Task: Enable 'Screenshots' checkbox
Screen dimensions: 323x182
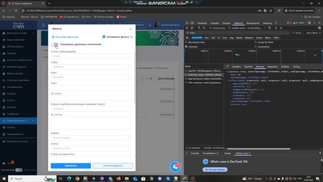Action: 256,47
